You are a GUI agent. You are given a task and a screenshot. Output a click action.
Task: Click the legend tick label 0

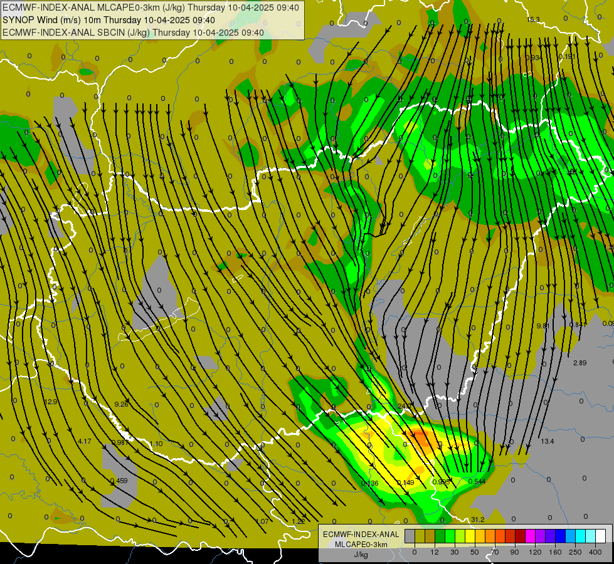point(415,552)
